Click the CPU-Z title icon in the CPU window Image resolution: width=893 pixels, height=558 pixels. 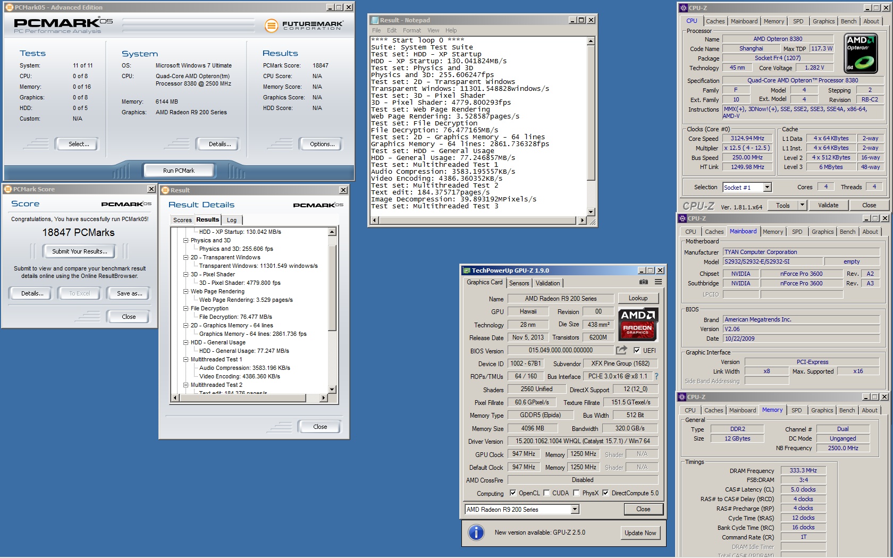pos(683,8)
